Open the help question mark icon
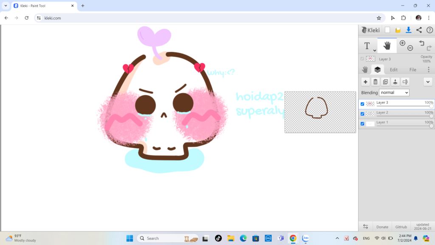 click(x=429, y=30)
